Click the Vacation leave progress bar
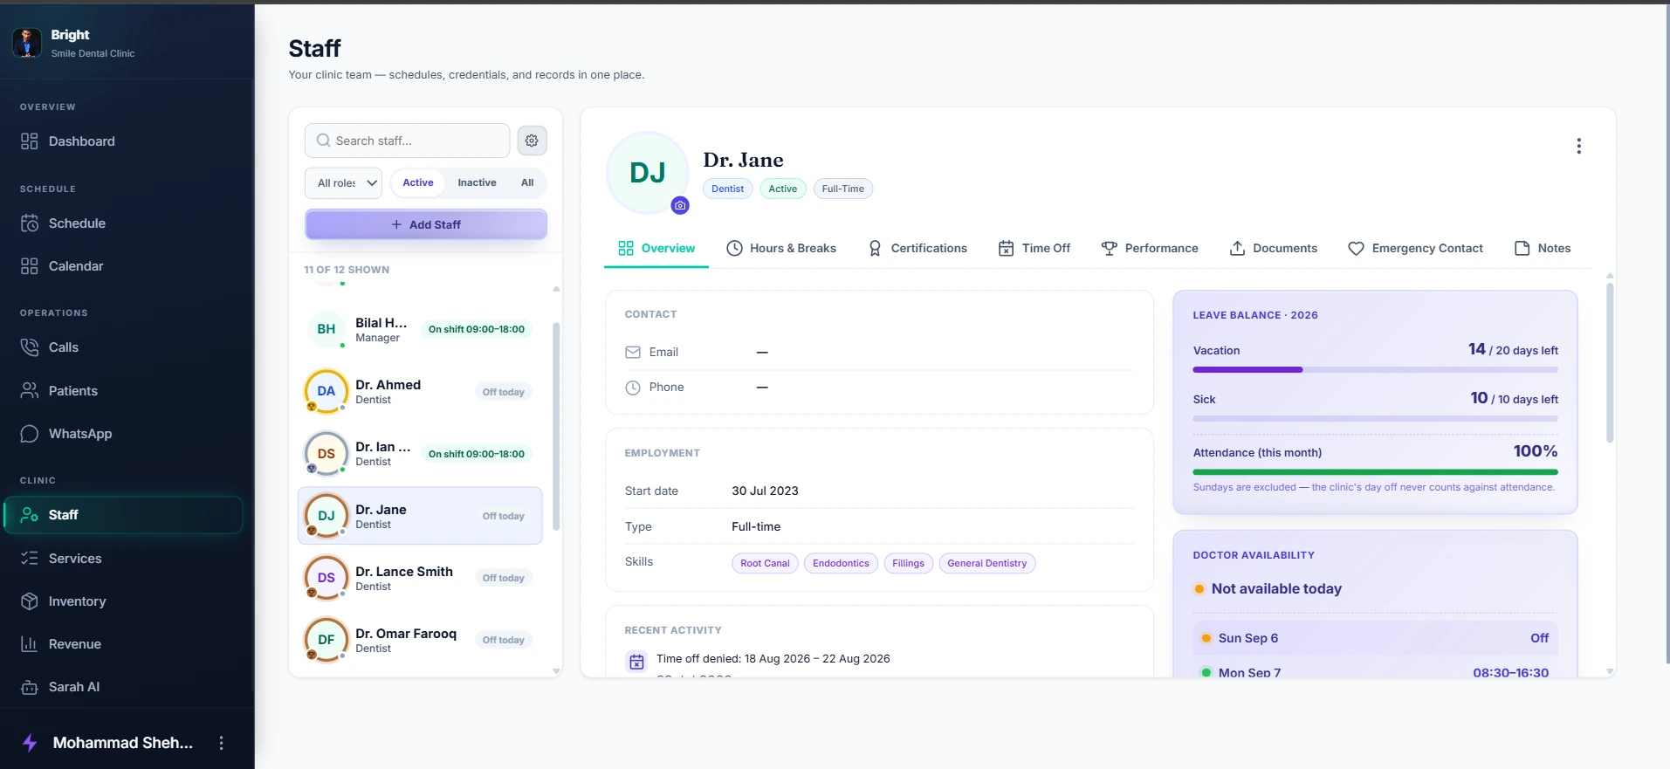Image resolution: width=1670 pixels, height=769 pixels. pyautogui.click(x=1375, y=370)
